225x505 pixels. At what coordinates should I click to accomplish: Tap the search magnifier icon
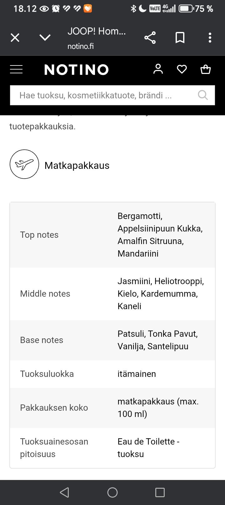click(203, 95)
